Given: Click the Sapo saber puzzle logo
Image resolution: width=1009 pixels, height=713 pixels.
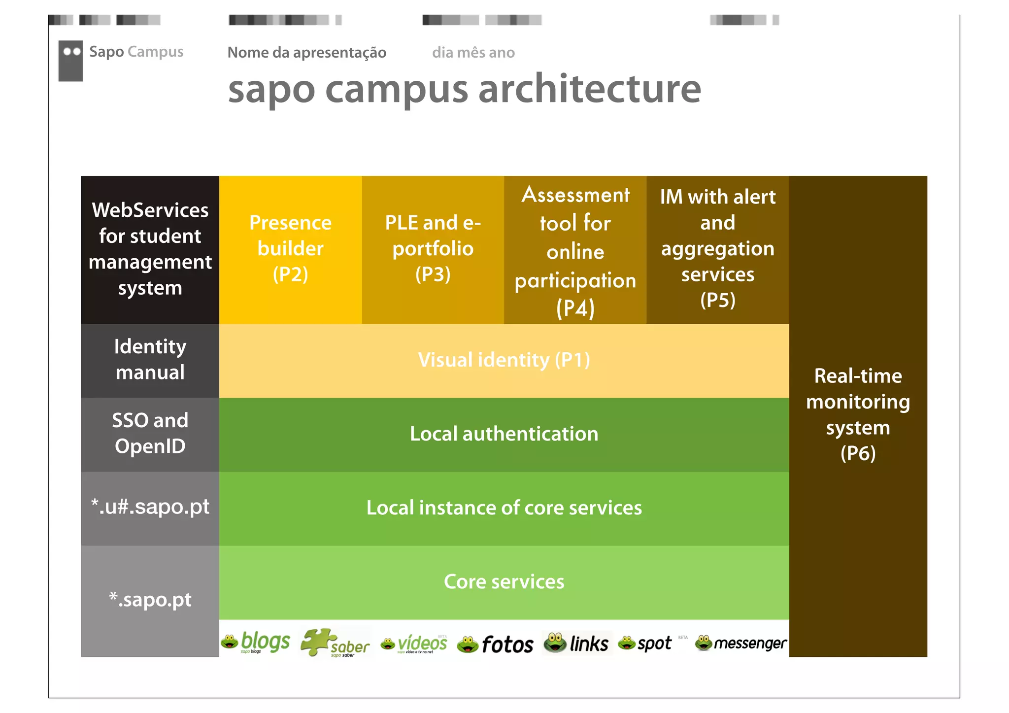Looking at the screenshot, I should 335,643.
